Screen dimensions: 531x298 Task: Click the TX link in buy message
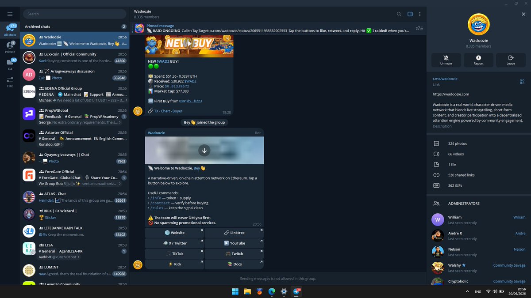click(156, 111)
